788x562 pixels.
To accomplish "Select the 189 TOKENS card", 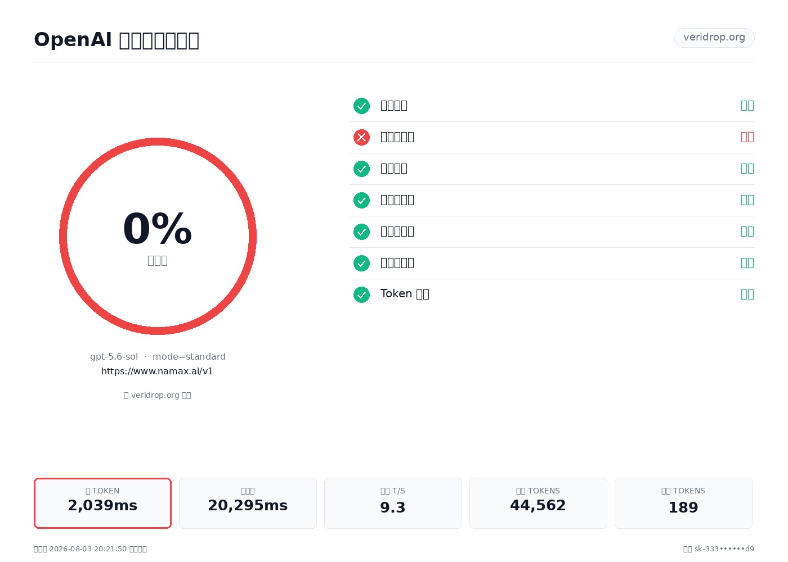I will (x=683, y=503).
